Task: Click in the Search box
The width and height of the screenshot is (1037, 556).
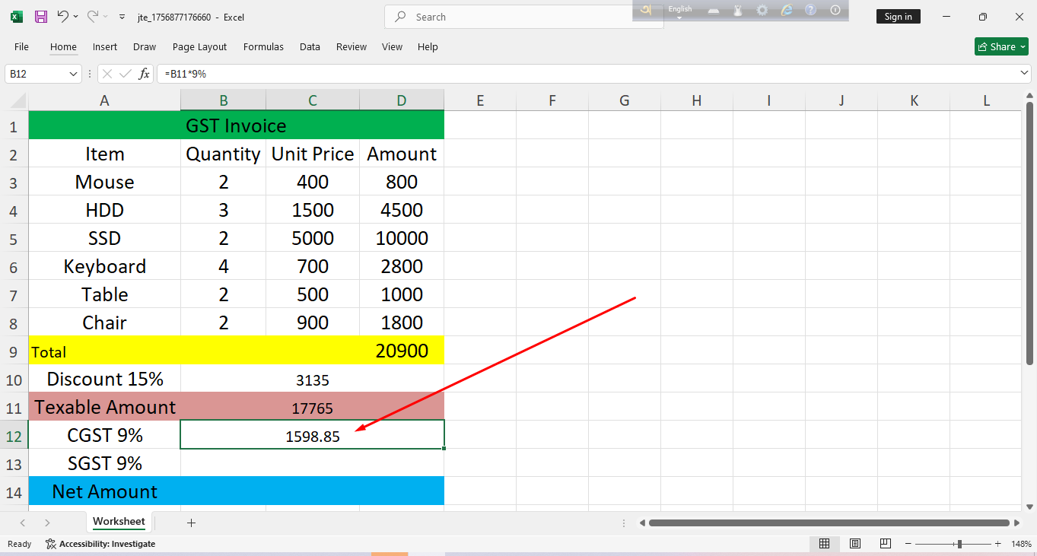Action: (525, 17)
